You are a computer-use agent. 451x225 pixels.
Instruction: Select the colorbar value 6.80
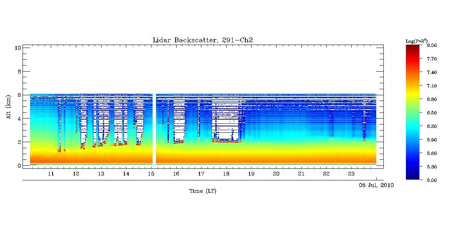[x=432, y=99]
